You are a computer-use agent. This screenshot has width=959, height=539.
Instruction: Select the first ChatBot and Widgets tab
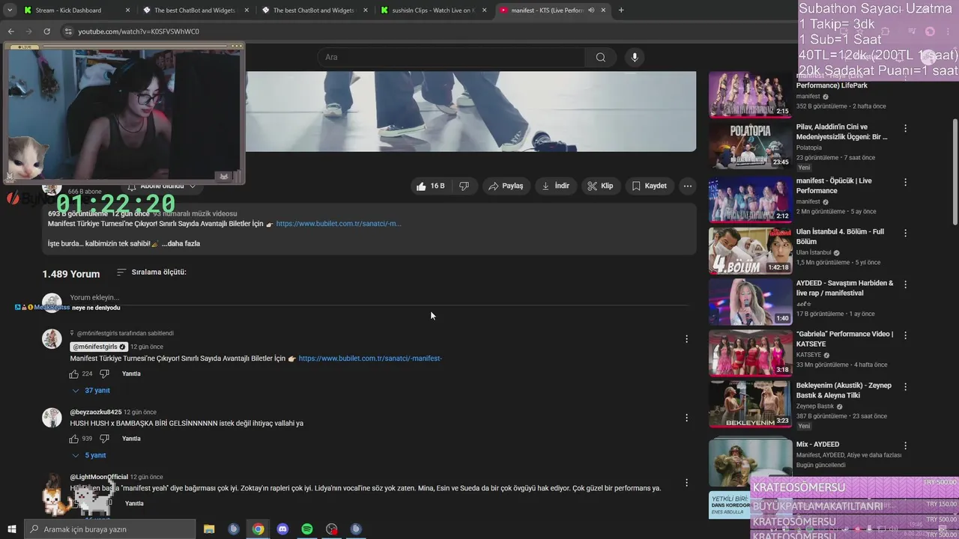194,10
